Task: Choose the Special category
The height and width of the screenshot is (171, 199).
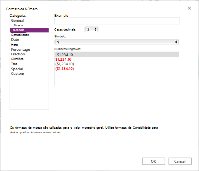Action: tap(17, 69)
